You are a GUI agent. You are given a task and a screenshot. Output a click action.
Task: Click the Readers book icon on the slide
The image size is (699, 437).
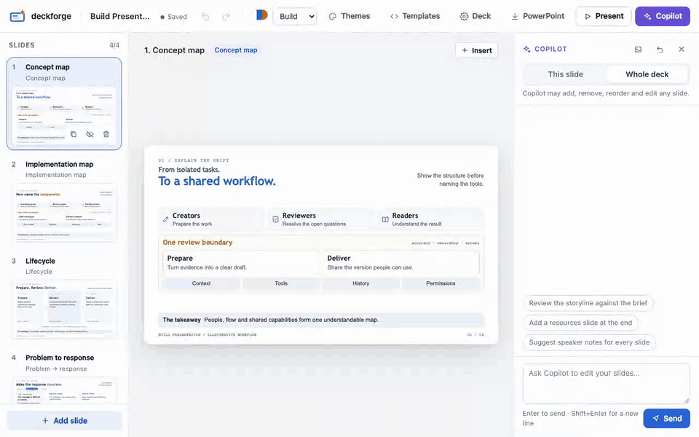pyautogui.click(x=385, y=219)
